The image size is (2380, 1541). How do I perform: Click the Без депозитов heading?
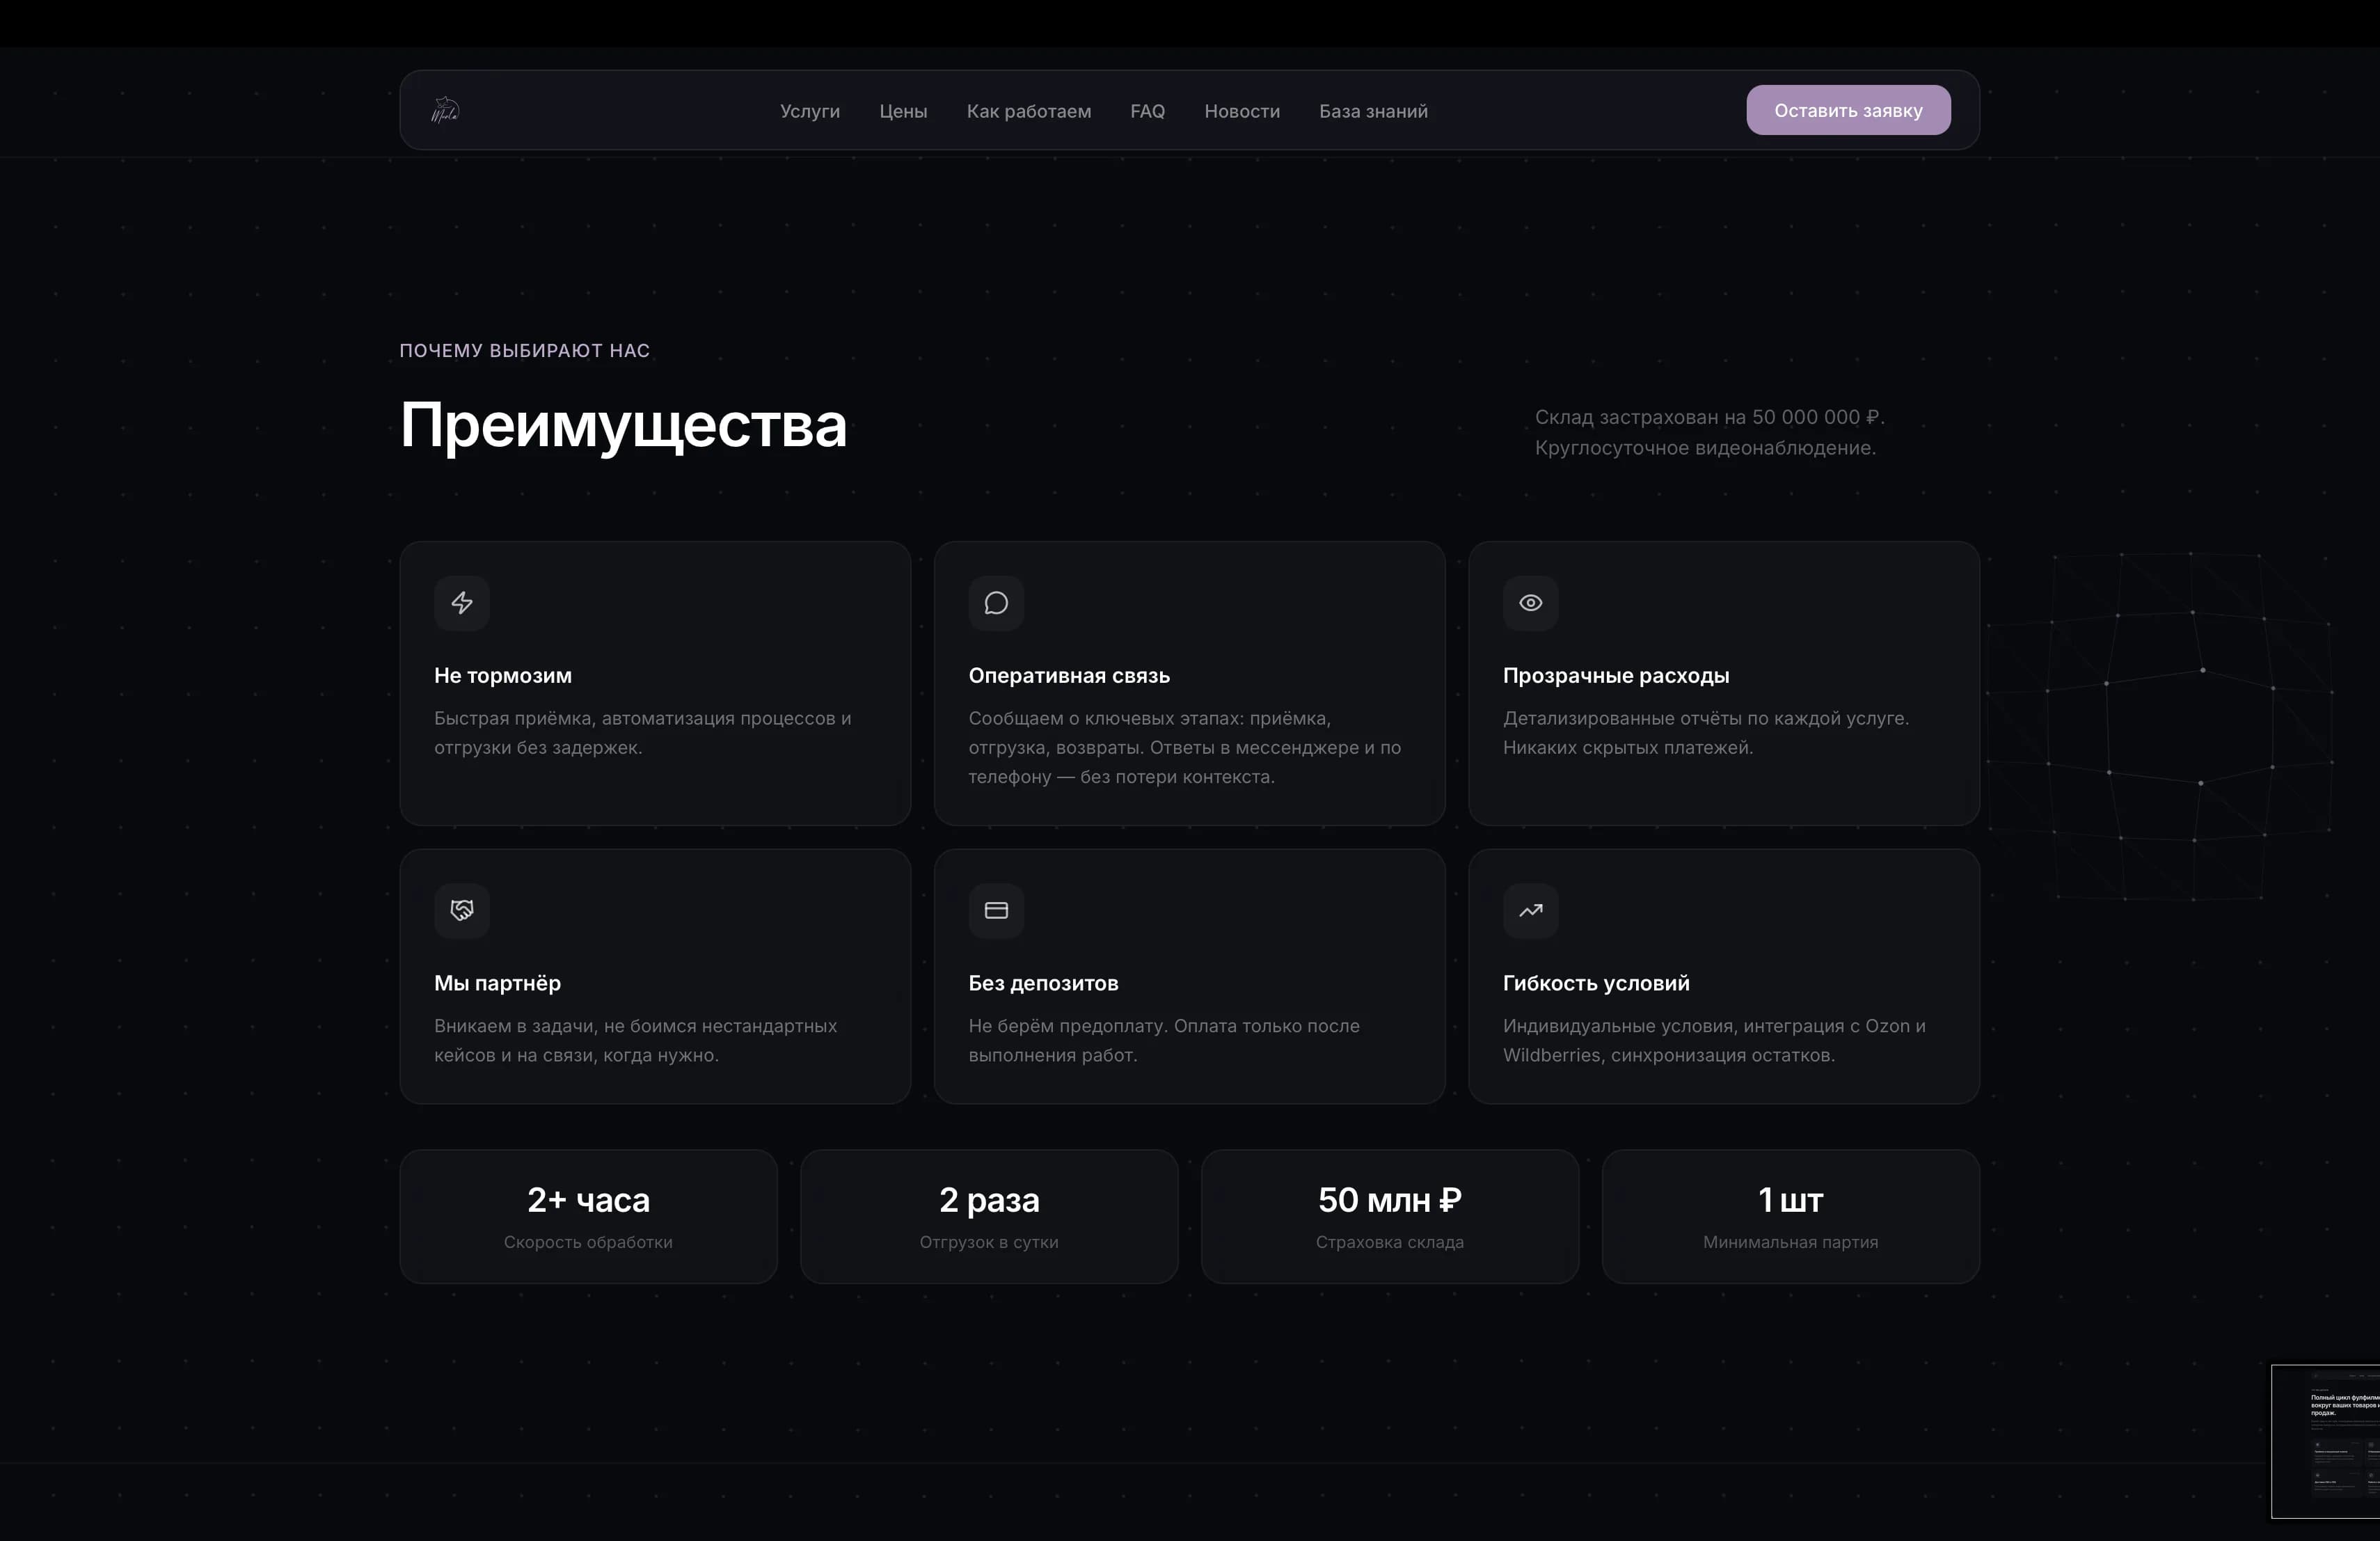pos(1043,983)
